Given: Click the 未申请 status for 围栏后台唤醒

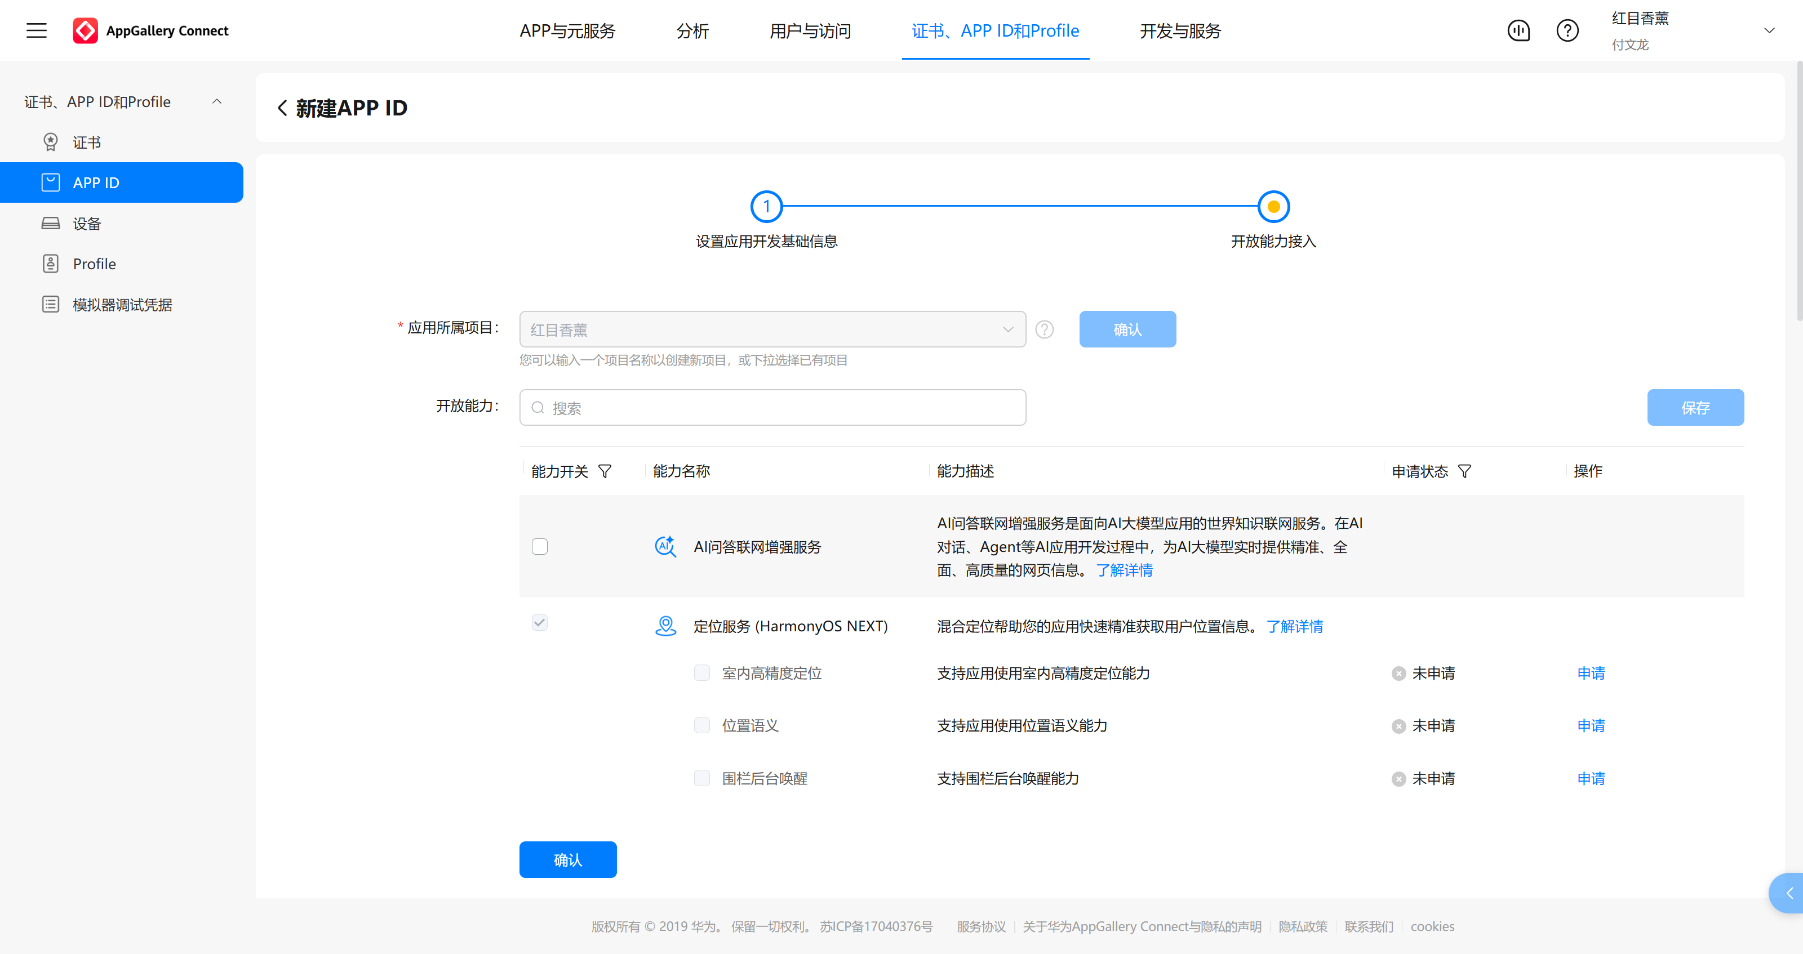Looking at the screenshot, I should (x=1423, y=778).
